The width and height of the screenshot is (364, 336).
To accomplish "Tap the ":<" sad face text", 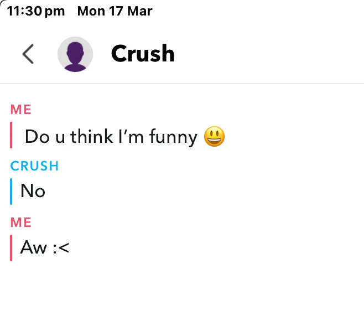I will pos(61,247).
